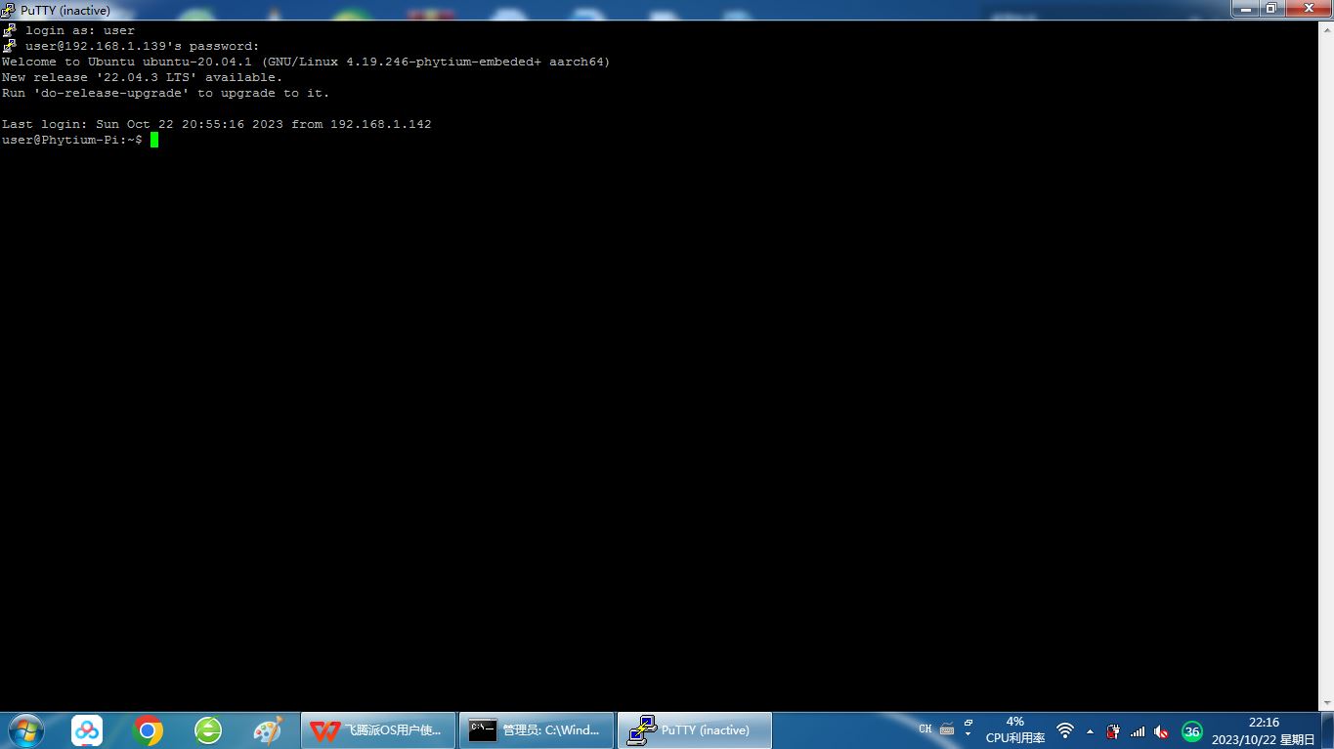Switch to the 管理员 command prompt window
The width and height of the screenshot is (1334, 749).
[x=537, y=729]
